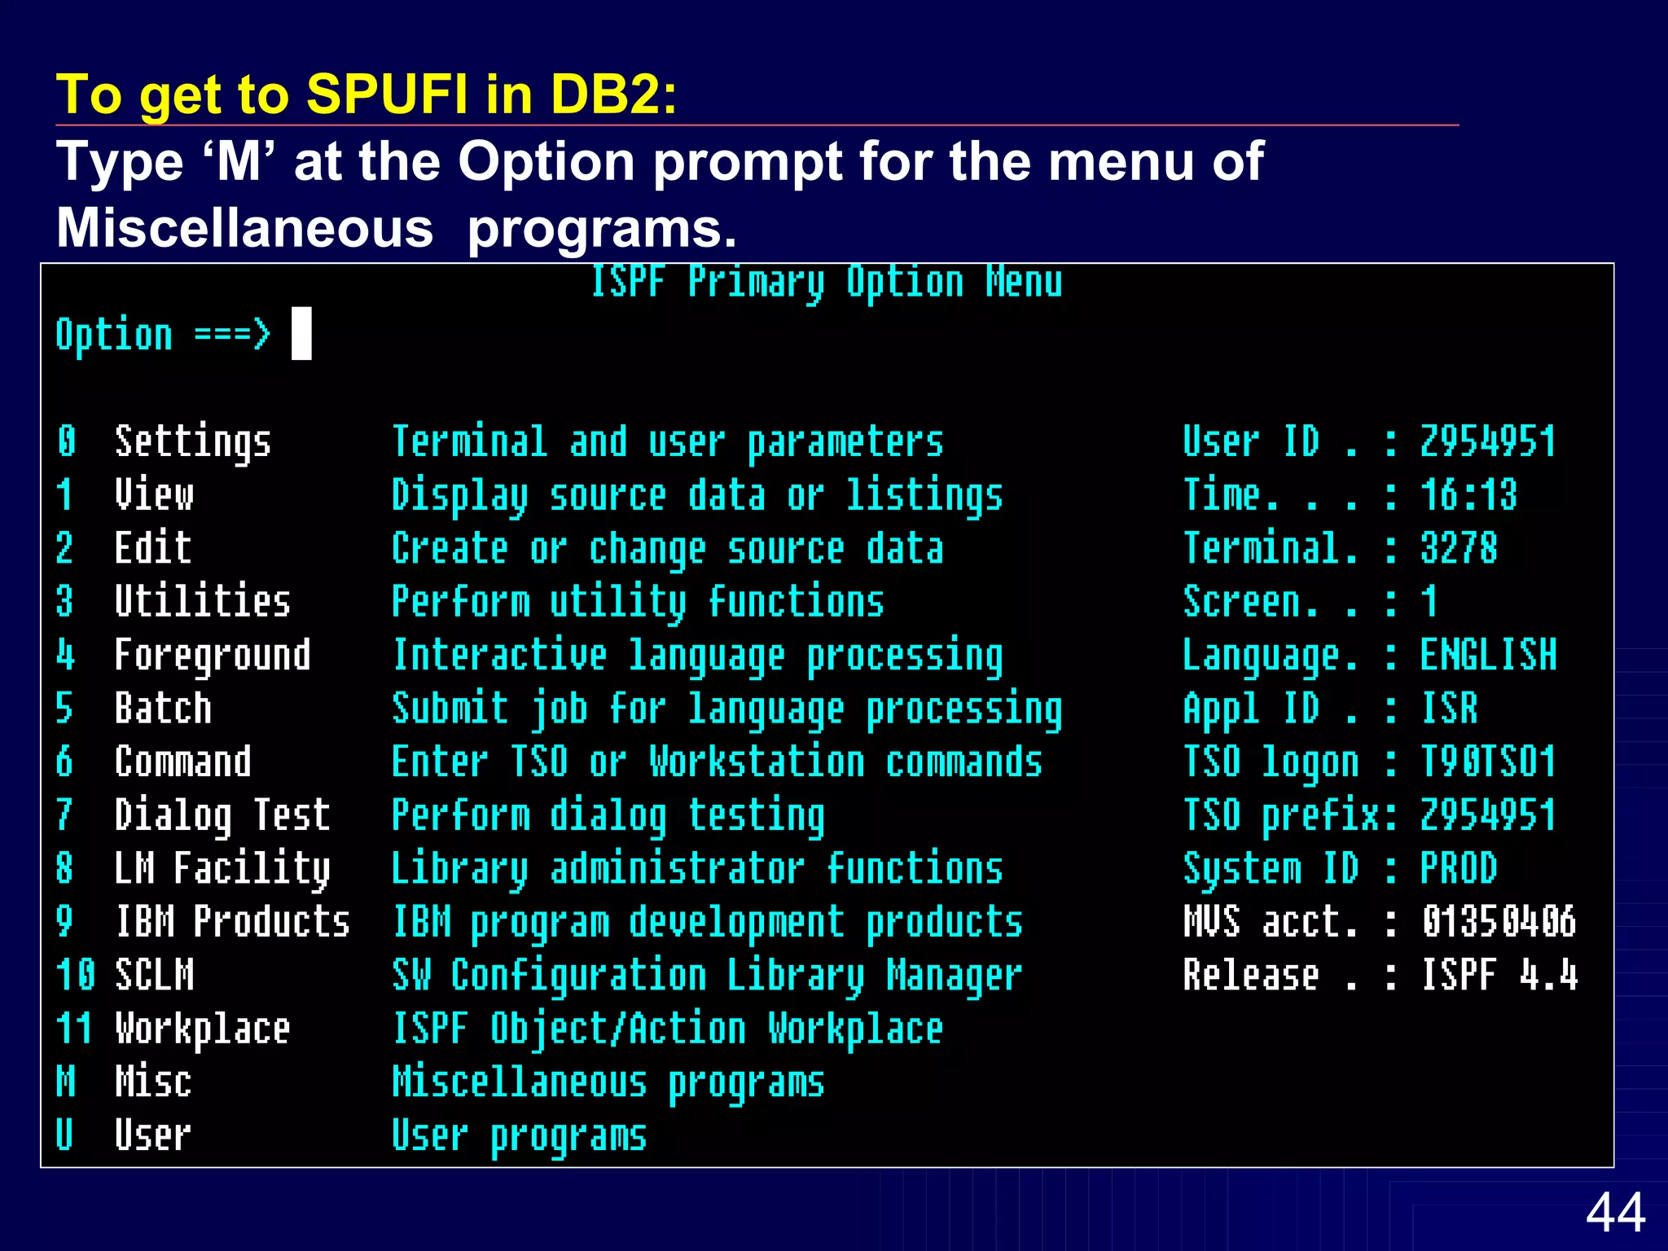This screenshot has height=1251, width=1668.
Task: Click the 'Library administrator functions' description
Action: coord(697,869)
